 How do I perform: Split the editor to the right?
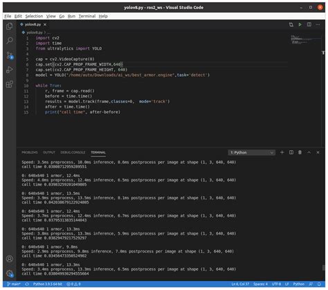pos(309,24)
